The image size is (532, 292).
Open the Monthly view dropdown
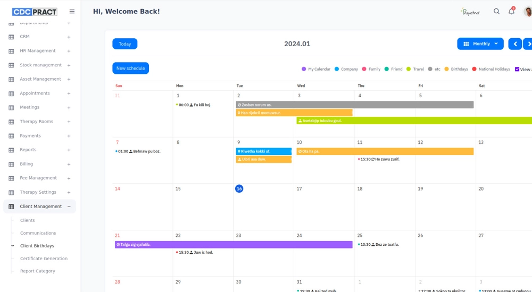point(480,44)
